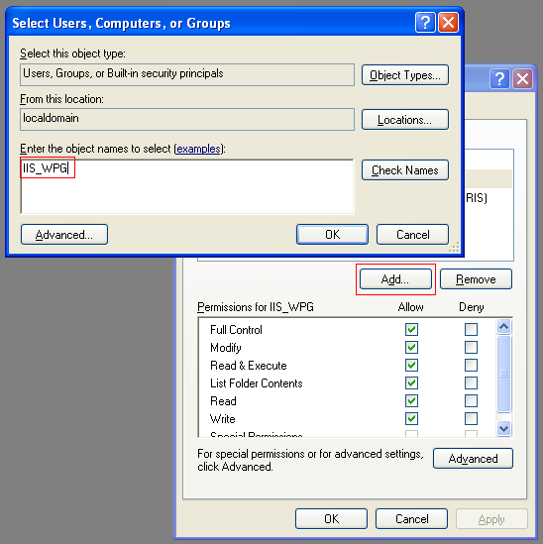Viewport: 543px width, 544px height.
Task: Click the permissions list scroll up arrow
Action: tap(503, 326)
